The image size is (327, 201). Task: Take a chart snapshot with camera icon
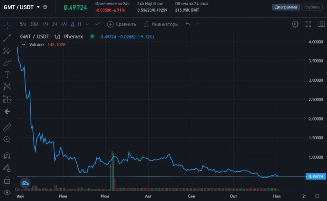click(x=321, y=24)
